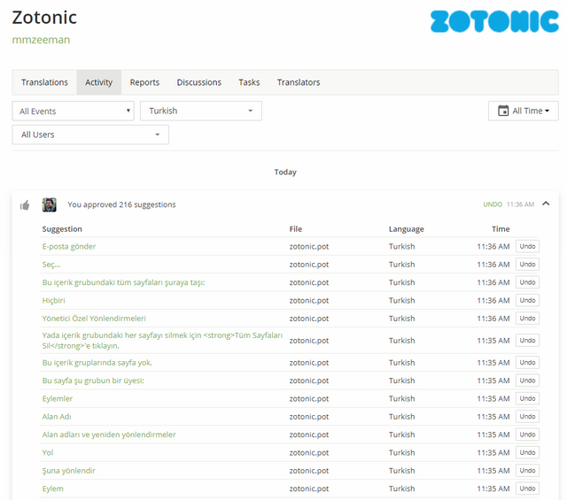Open the 'Eylemler' suggestion

[x=57, y=399]
